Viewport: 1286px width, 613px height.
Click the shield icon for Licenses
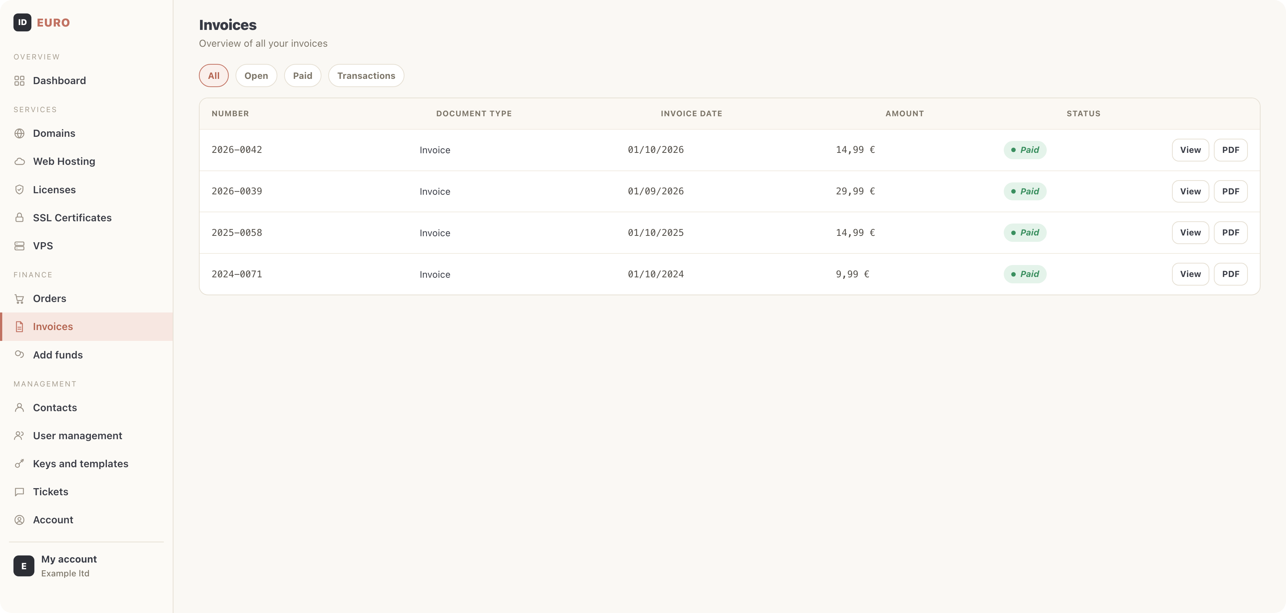click(x=19, y=190)
